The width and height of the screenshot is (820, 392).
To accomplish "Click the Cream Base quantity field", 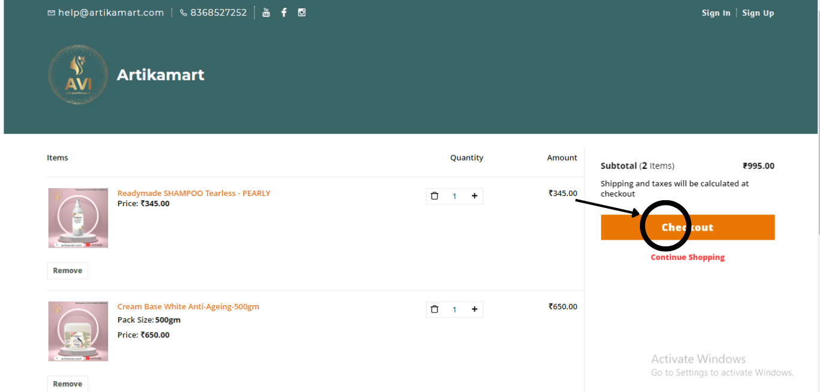I will [x=454, y=309].
